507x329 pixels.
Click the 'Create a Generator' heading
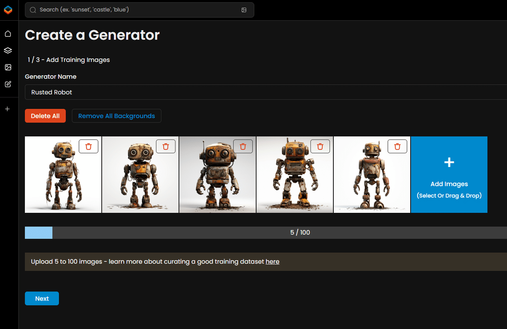pyautogui.click(x=92, y=35)
